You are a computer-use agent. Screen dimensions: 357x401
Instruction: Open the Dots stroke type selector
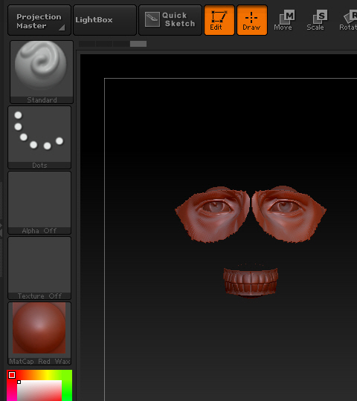(39, 137)
